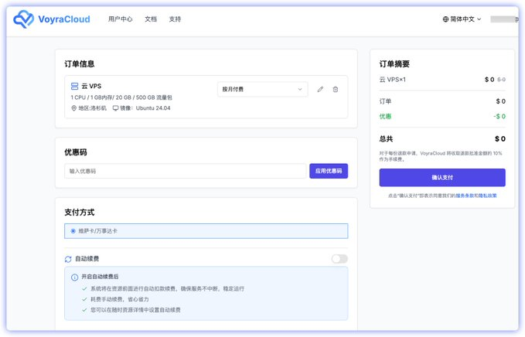Screen dimensions: 525x337
Task: Go to 用户中心 in the navigation
Action: click(x=120, y=19)
